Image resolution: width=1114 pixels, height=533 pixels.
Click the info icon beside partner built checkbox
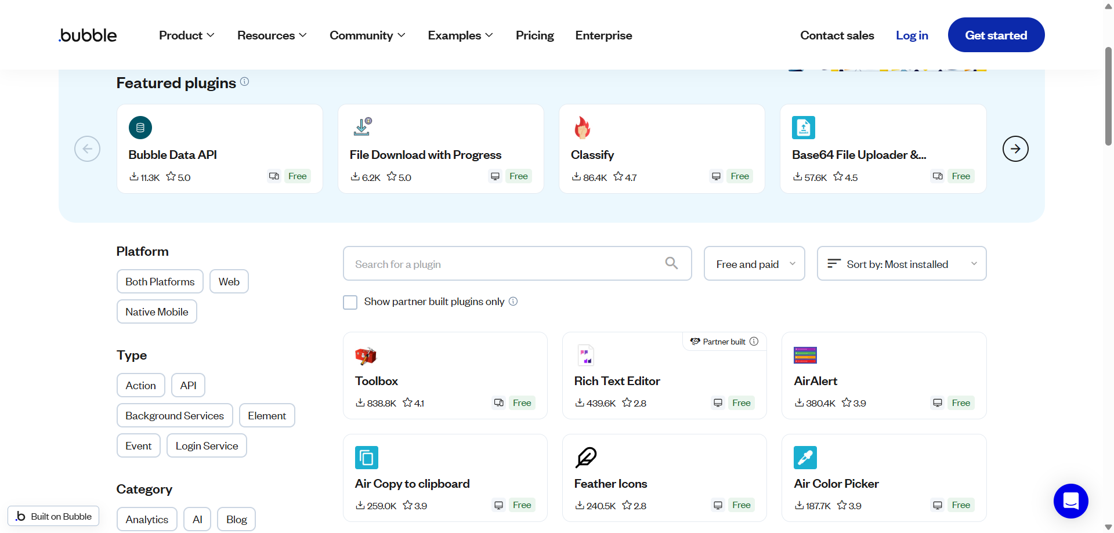(513, 302)
